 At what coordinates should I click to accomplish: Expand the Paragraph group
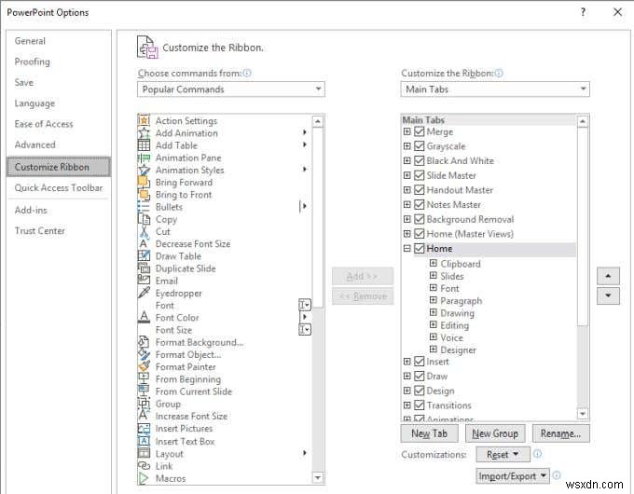[433, 300]
